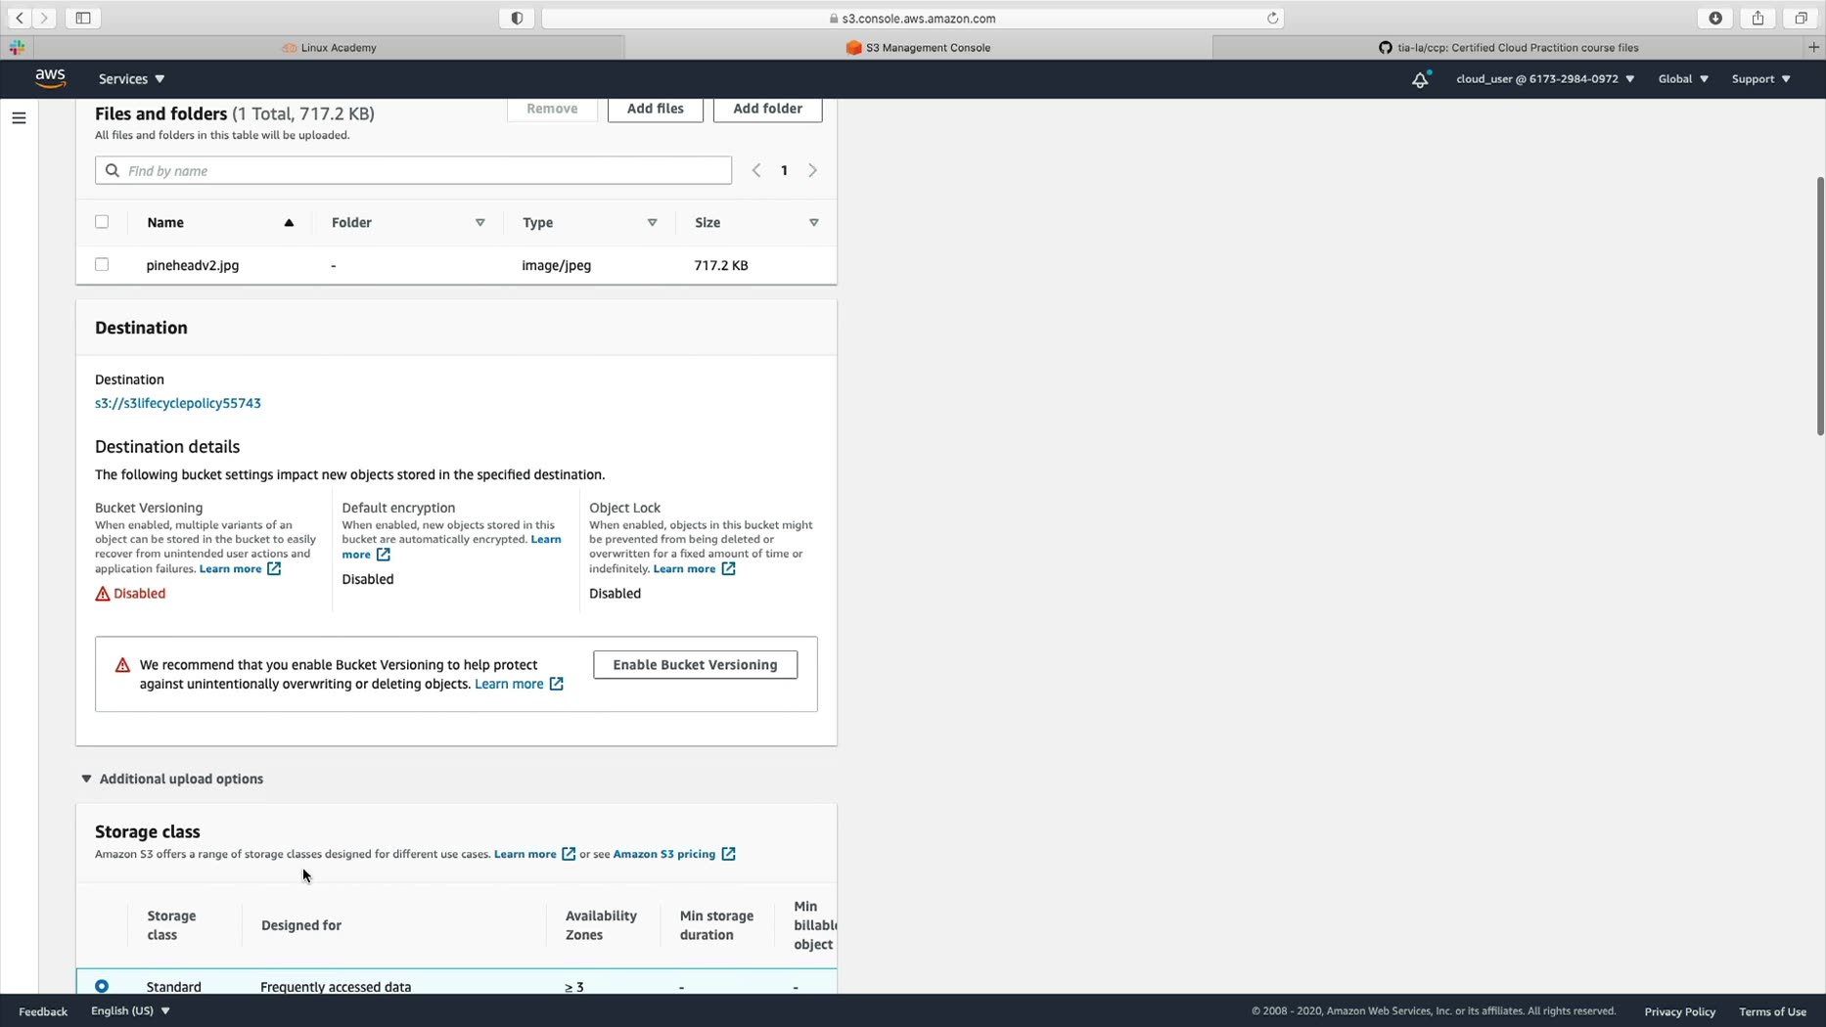
Task: Click the search magnifier icon in Find by name
Action: [x=113, y=170]
